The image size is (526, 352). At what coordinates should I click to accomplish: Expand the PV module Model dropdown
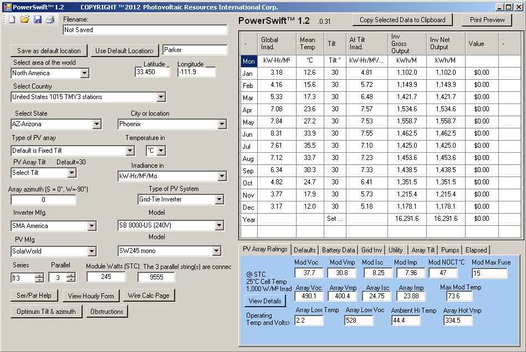point(216,251)
